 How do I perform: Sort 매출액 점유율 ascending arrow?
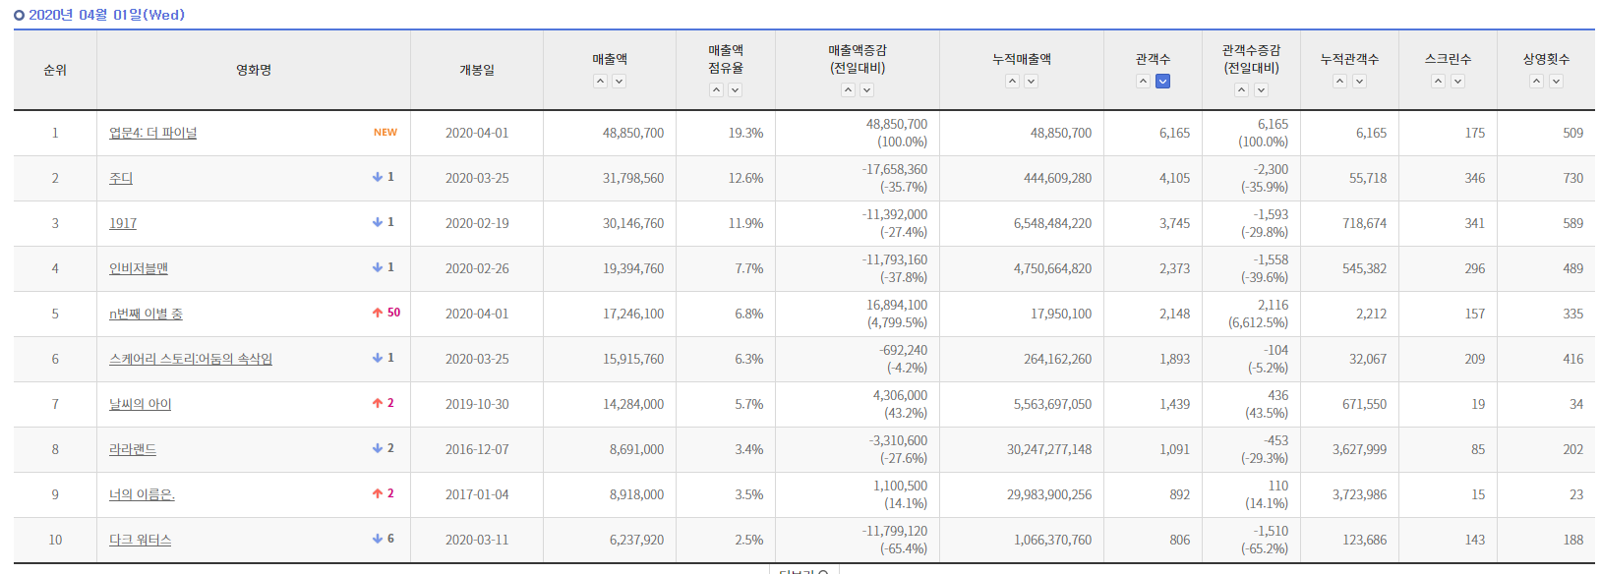(716, 90)
